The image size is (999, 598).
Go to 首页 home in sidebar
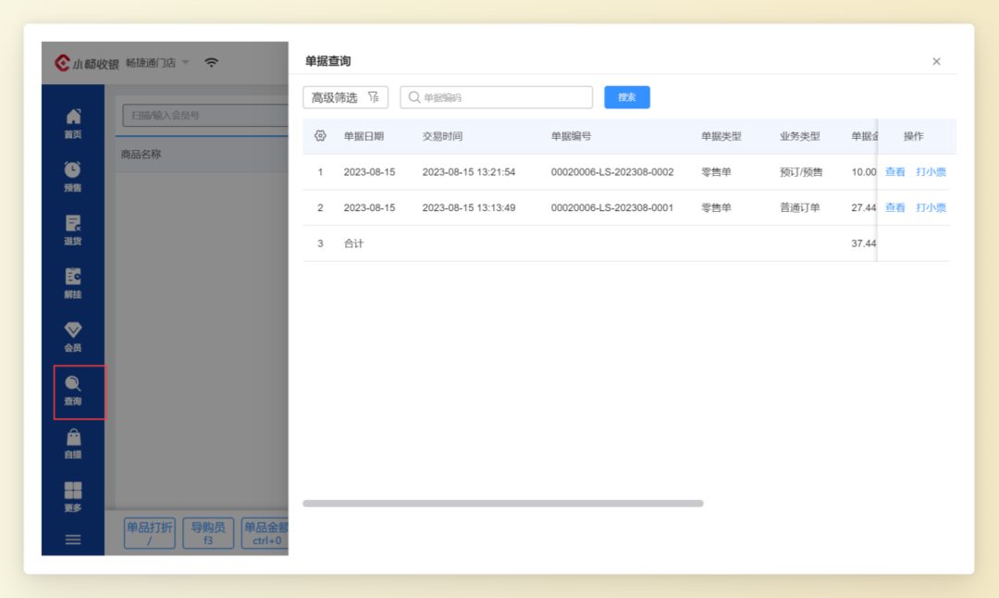[73, 124]
